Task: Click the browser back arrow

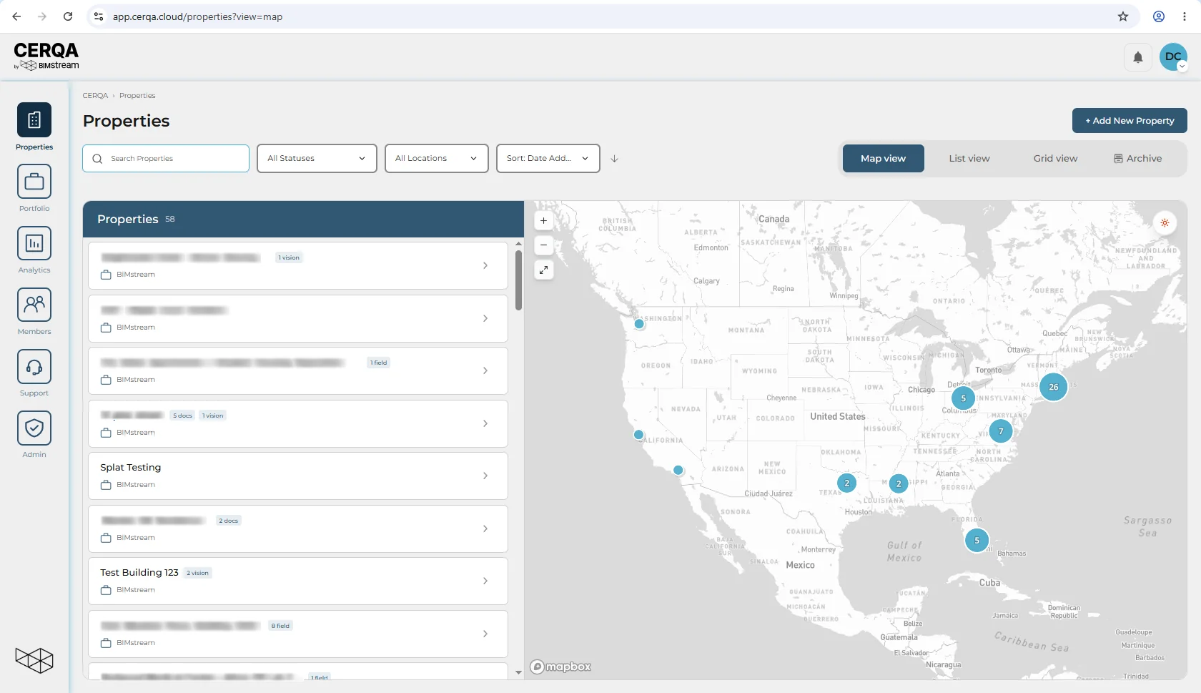Action: pos(16,16)
